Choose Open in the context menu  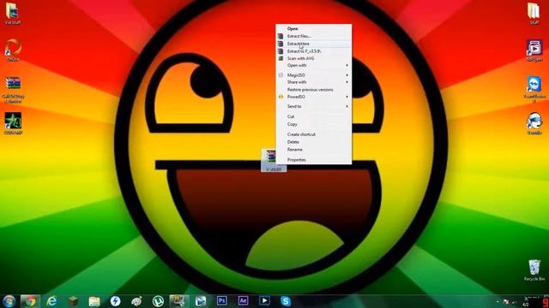tap(313, 28)
